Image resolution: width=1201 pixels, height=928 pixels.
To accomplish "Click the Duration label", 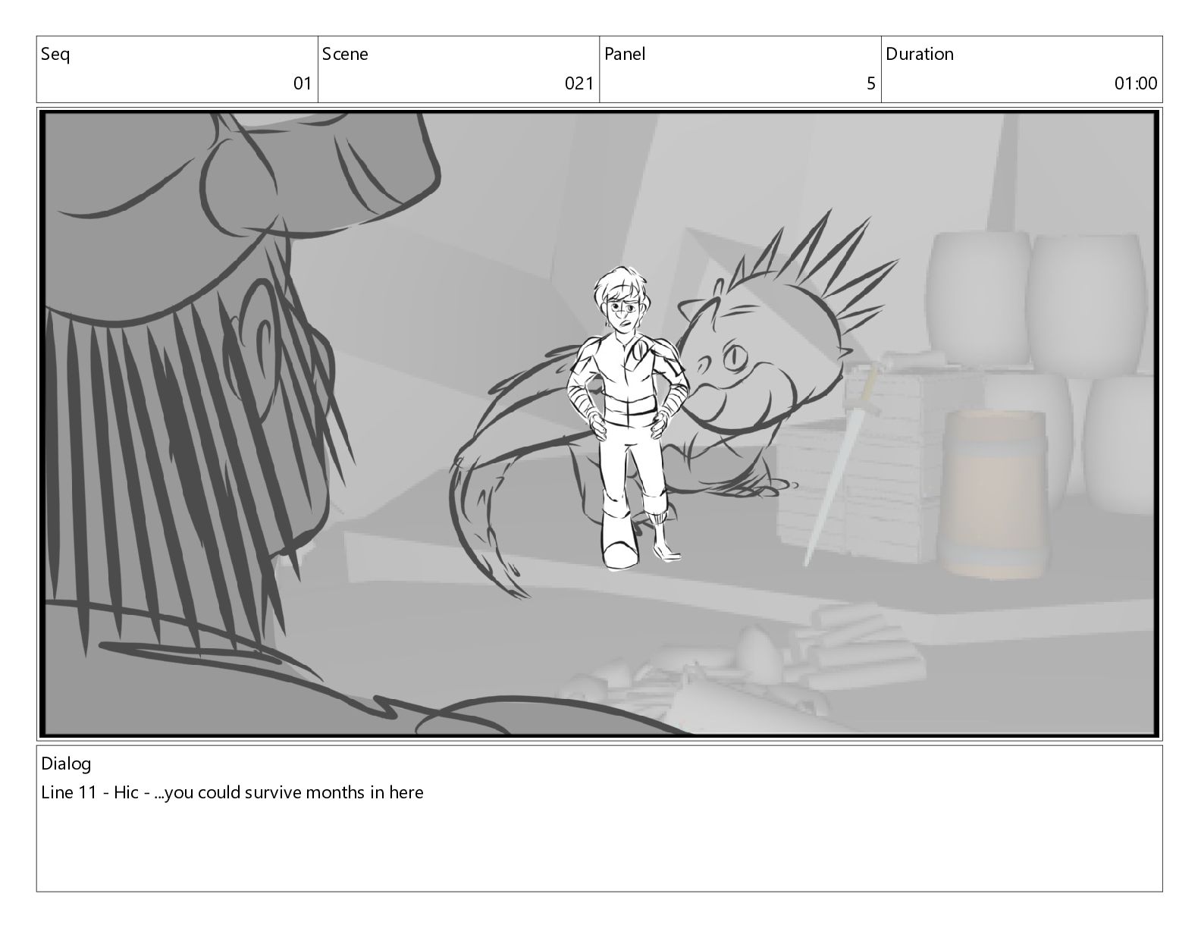I will (x=920, y=54).
